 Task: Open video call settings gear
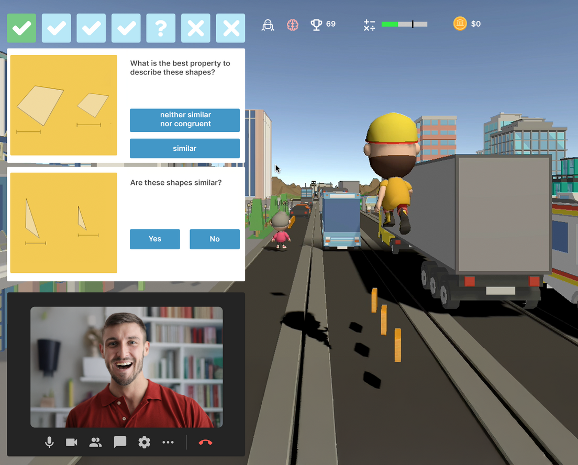[144, 442]
